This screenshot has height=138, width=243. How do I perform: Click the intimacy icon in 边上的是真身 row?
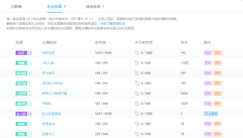(x=137, y=114)
